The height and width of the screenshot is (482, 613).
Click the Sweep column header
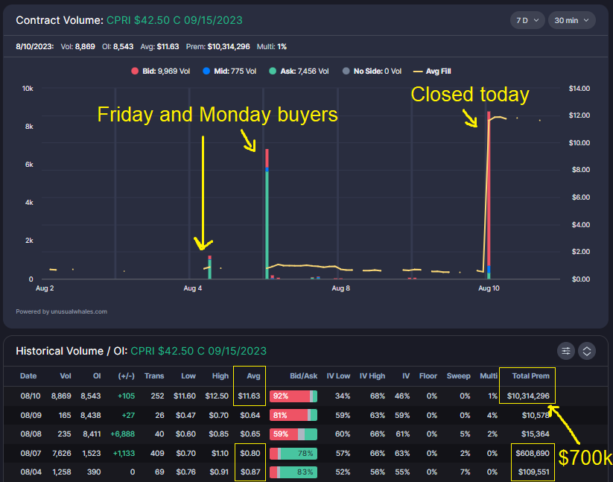click(x=459, y=376)
